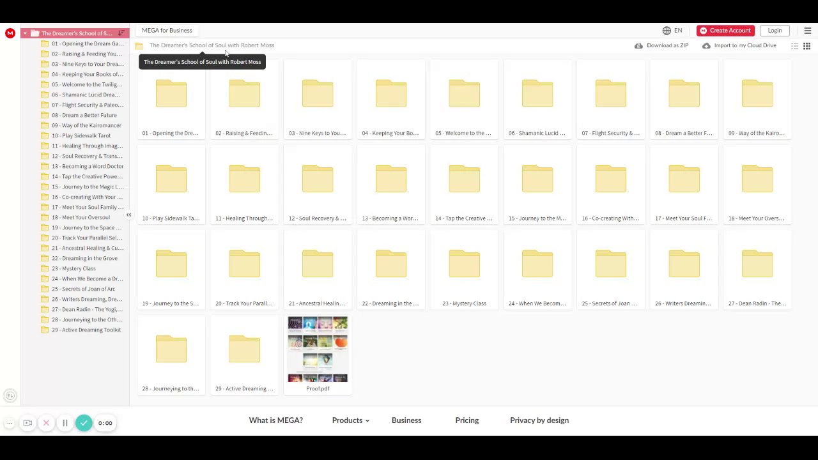Open the hamburger menu icon
The image size is (818, 460).
tap(807, 31)
